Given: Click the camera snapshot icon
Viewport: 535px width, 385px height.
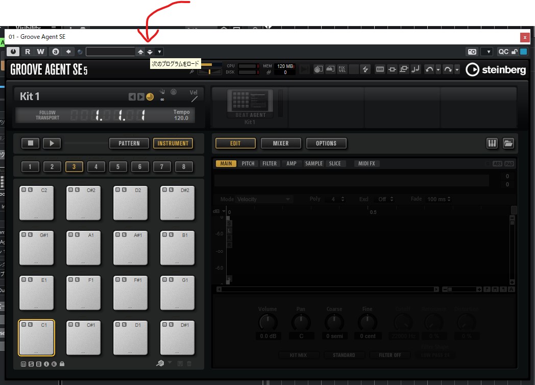Looking at the screenshot, I should 472,52.
